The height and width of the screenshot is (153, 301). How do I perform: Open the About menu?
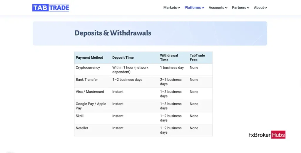click(x=260, y=8)
